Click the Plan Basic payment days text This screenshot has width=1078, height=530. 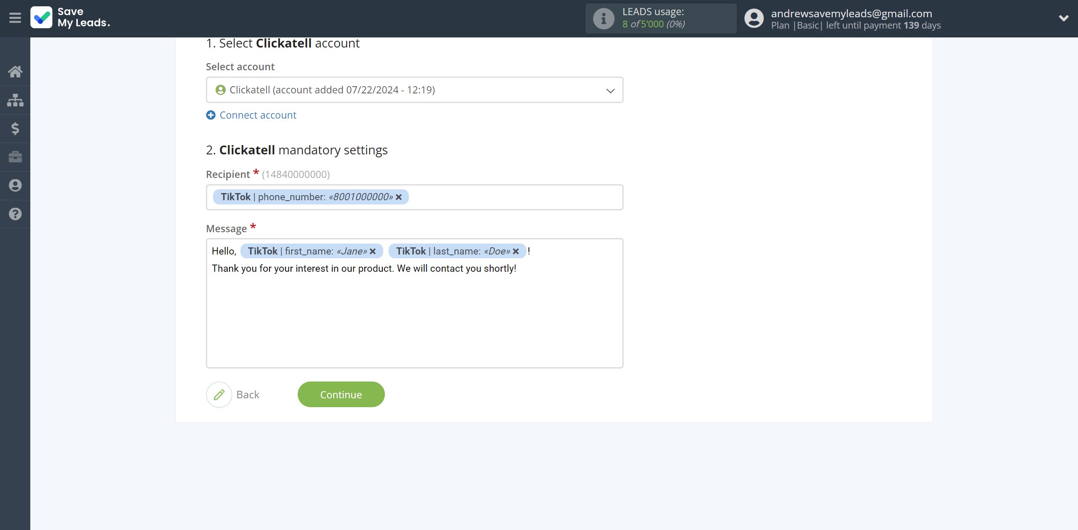point(856,26)
